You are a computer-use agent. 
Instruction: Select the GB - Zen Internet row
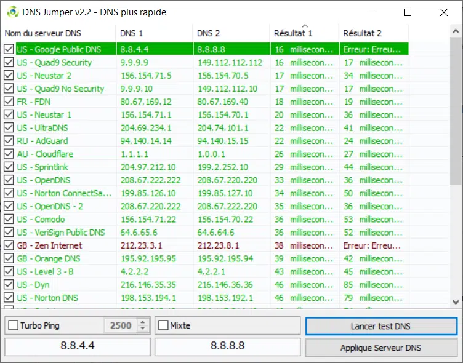coord(206,245)
